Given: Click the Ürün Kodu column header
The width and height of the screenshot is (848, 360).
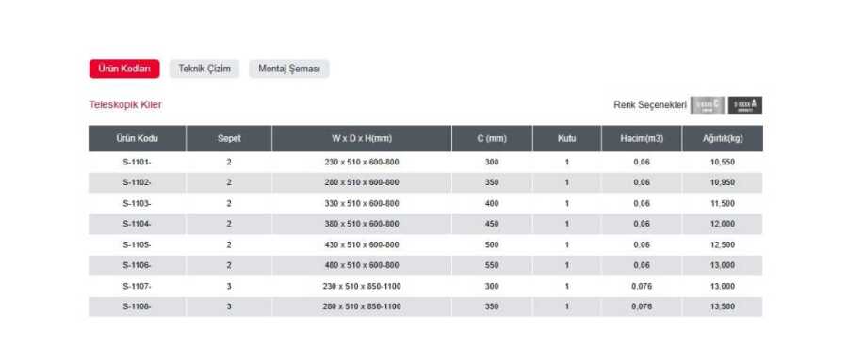Looking at the screenshot, I should 138,139.
